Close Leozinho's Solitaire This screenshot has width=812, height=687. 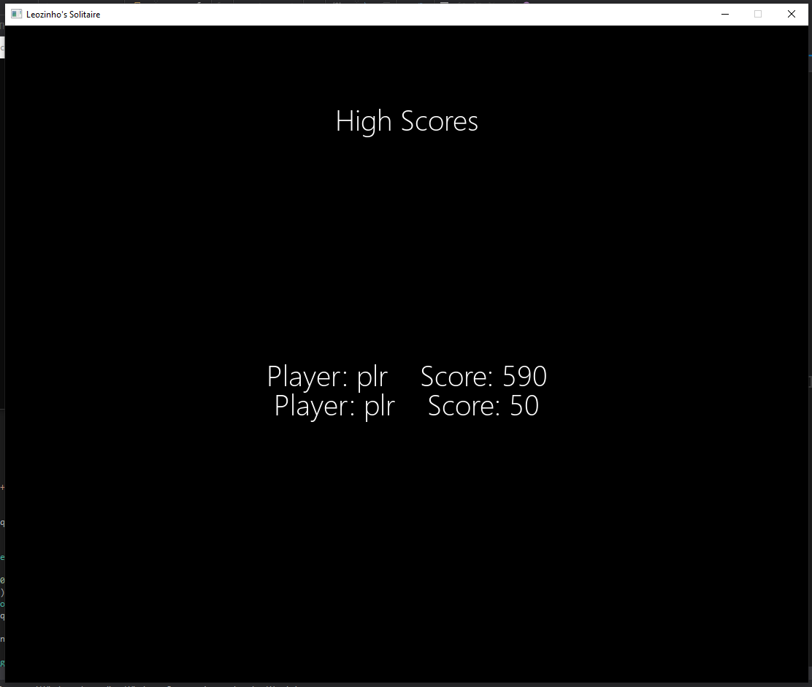792,14
